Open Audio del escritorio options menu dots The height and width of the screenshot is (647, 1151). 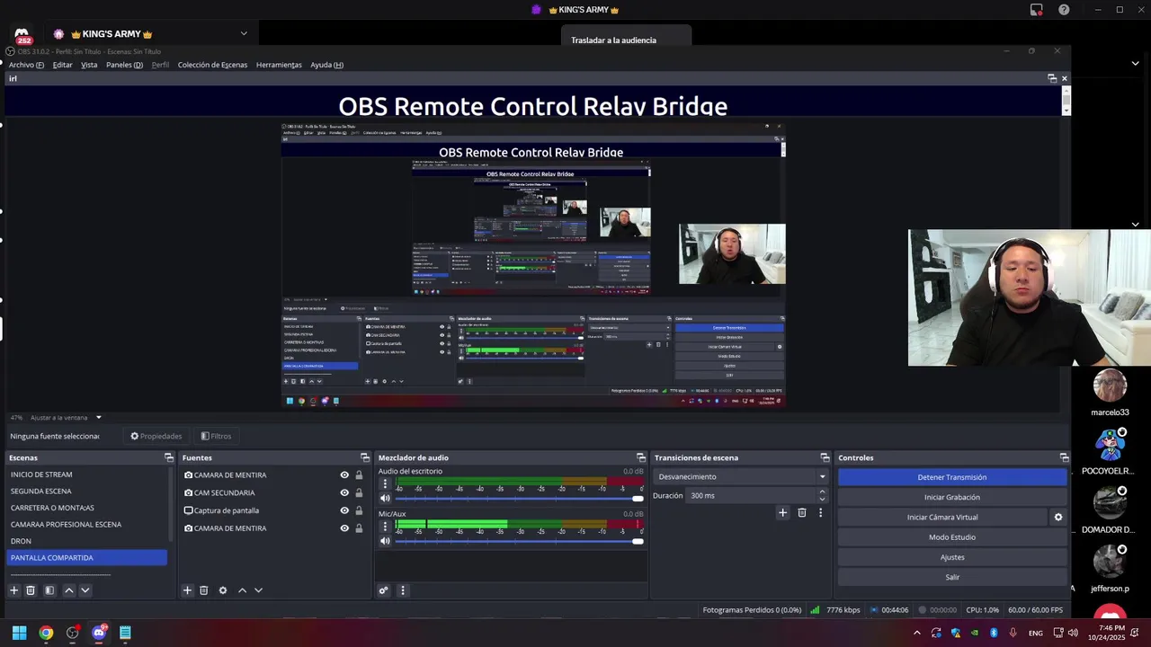click(385, 483)
